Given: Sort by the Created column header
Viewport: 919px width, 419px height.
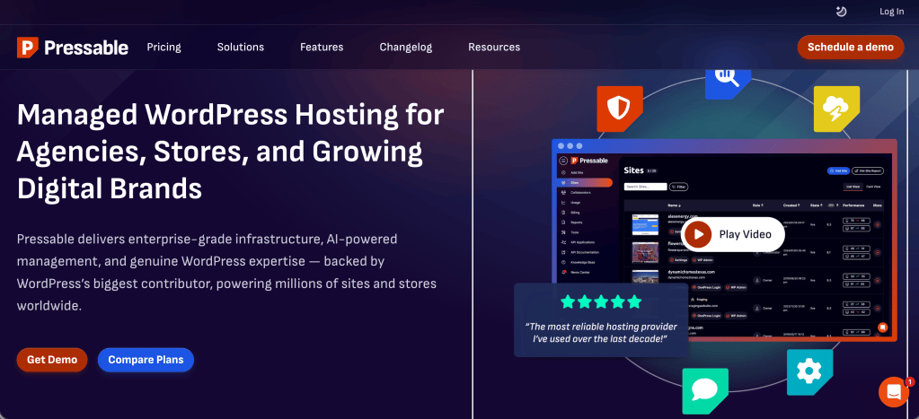Looking at the screenshot, I should [x=791, y=205].
